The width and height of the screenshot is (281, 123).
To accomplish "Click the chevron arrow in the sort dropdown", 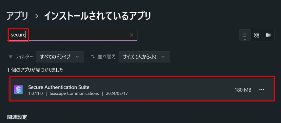I will tap(163, 57).
